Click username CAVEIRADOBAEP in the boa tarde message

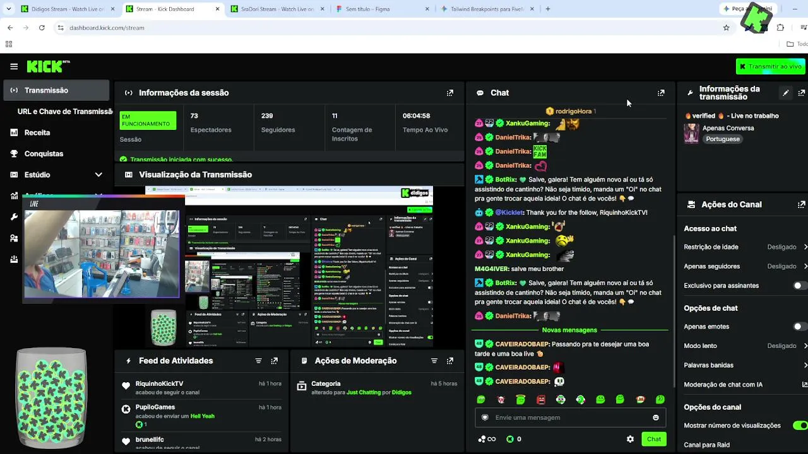[522, 344]
